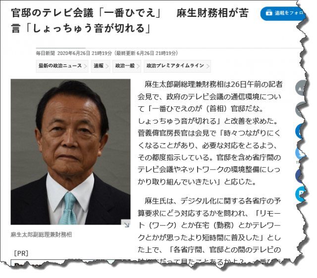Click the chevron beside 速報 tag
The image size is (317, 278).
pos(107,66)
